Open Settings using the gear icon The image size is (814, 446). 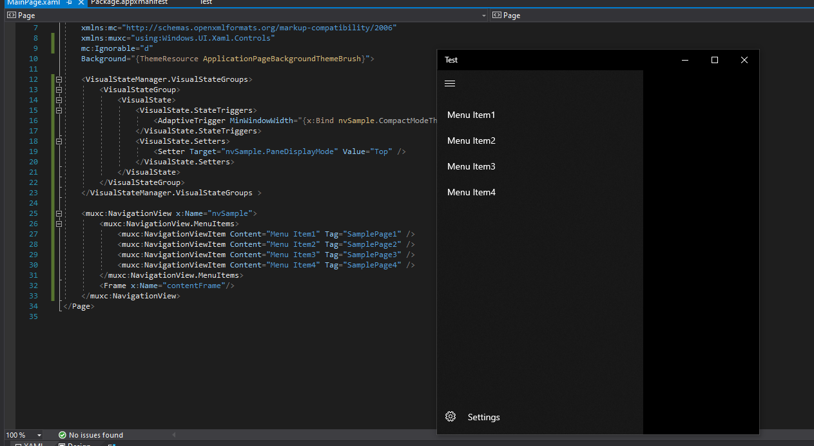click(450, 416)
